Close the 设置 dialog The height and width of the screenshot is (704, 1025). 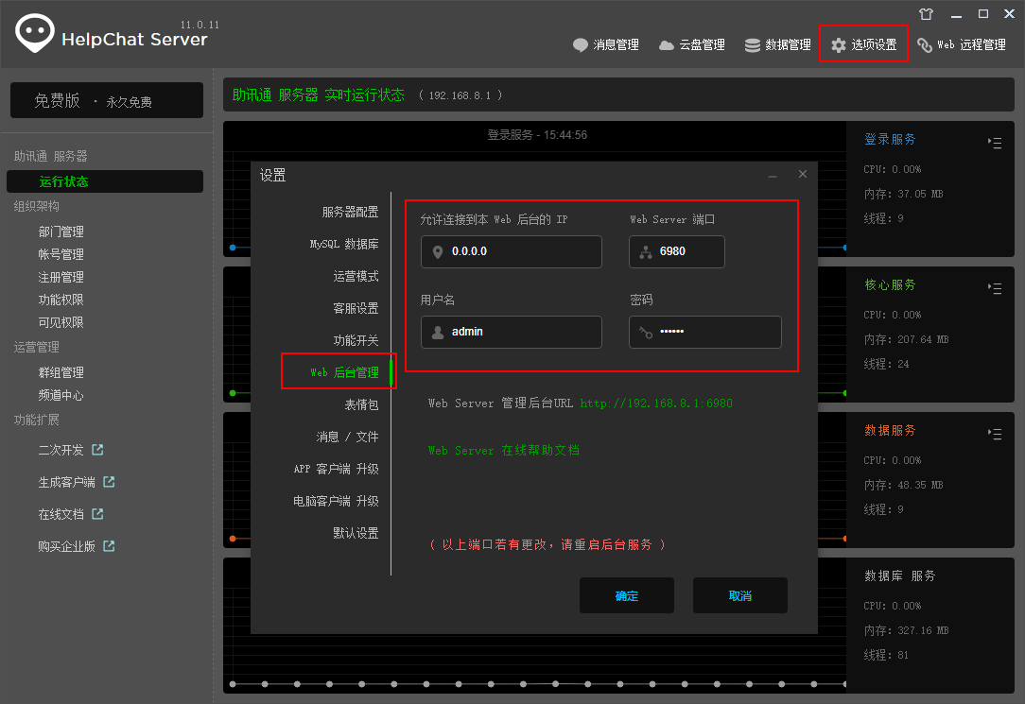(x=803, y=174)
